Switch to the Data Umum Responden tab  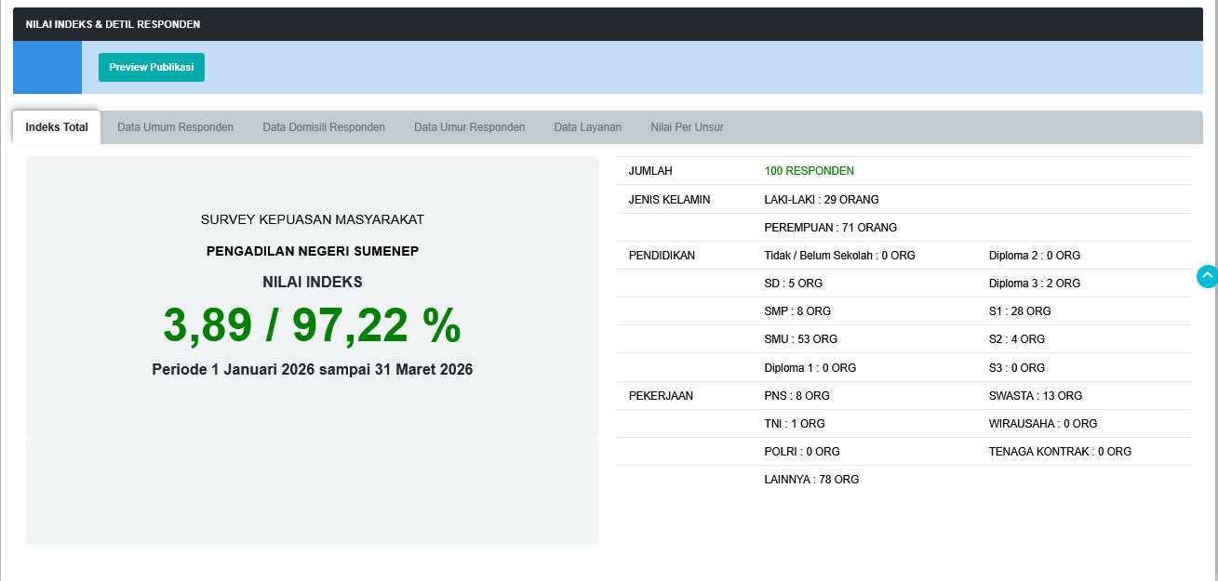click(x=175, y=127)
